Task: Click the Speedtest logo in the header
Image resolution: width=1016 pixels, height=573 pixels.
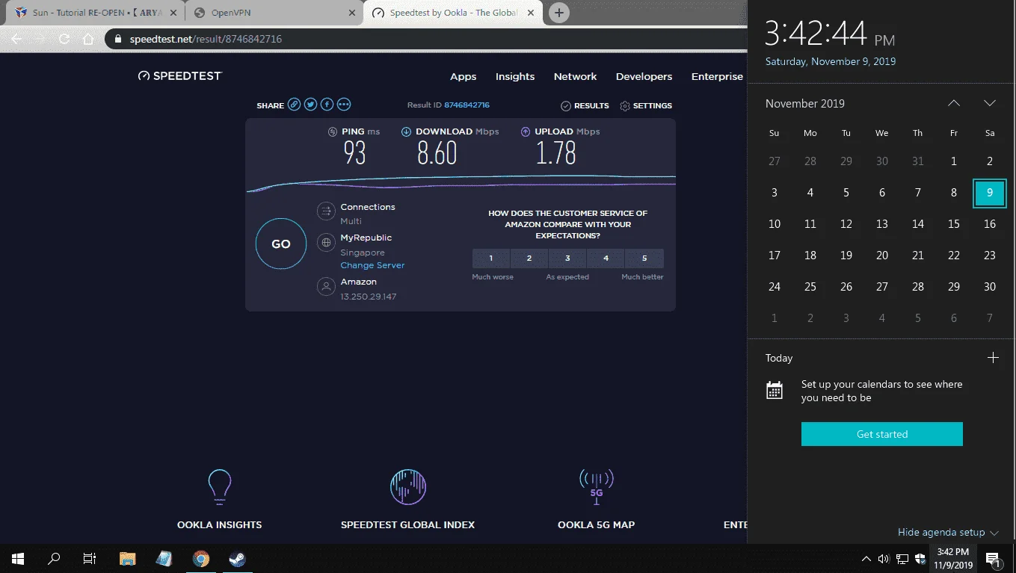Action: [180, 76]
